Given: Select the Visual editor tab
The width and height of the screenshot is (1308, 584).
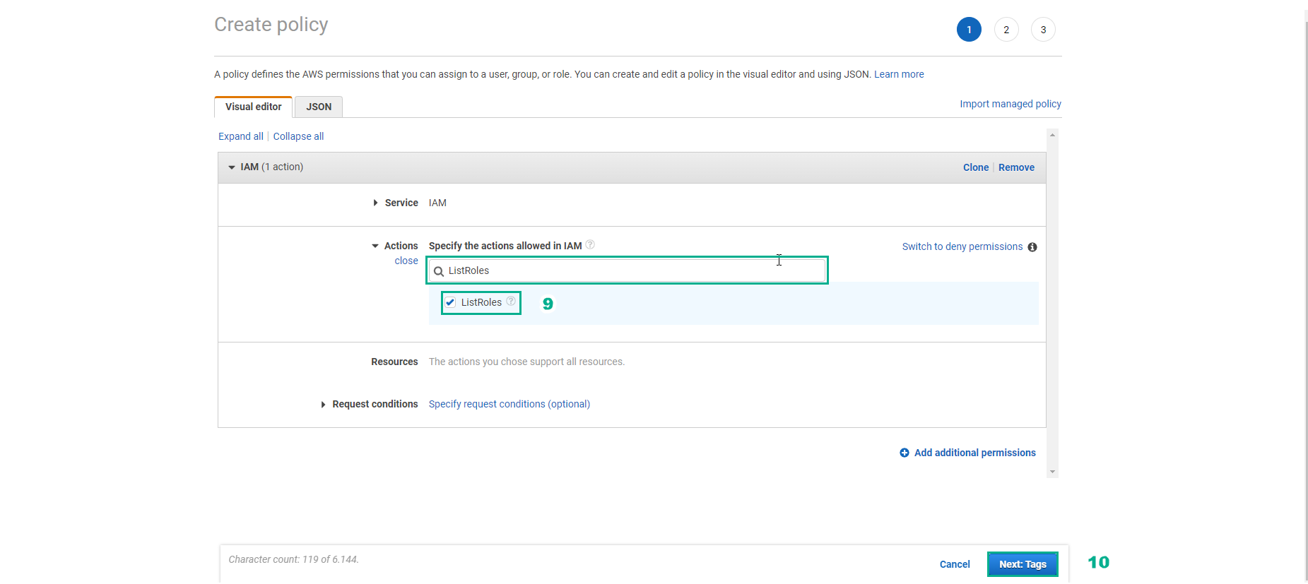Looking at the screenshot, I should [x=253, y=107].
